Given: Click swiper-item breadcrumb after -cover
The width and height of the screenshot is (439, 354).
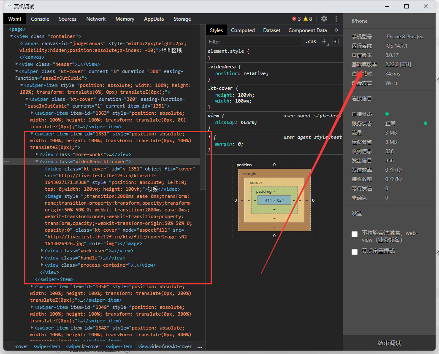Looking at the screenshot, I should (47, 346).
